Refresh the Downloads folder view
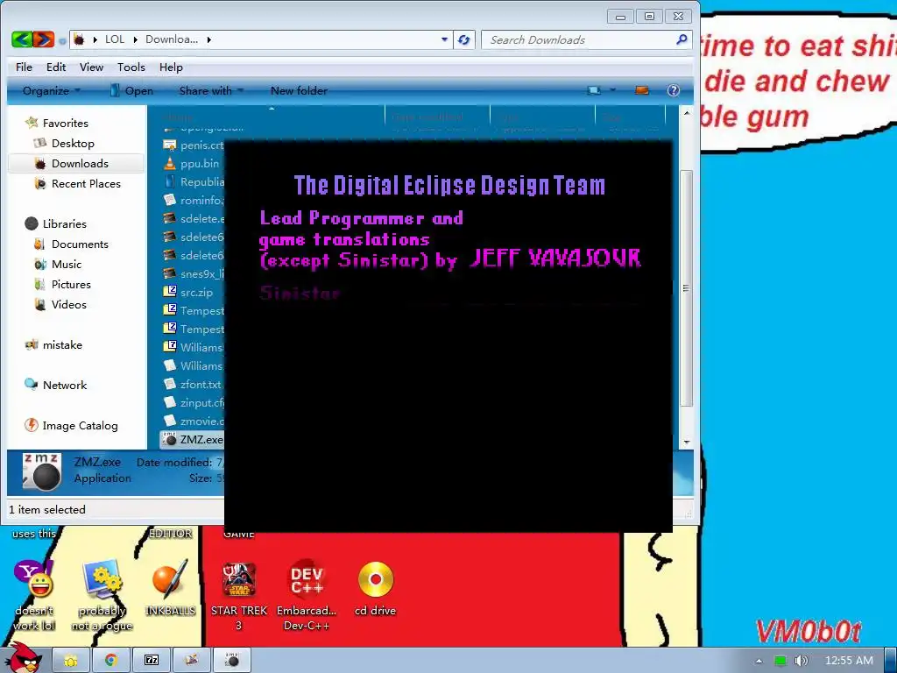897x673 pixels. pos(464,39)
